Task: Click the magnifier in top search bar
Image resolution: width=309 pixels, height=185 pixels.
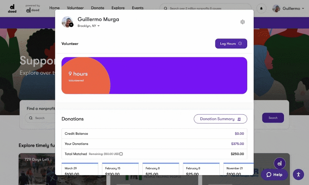Action: [x=166, y=9]
